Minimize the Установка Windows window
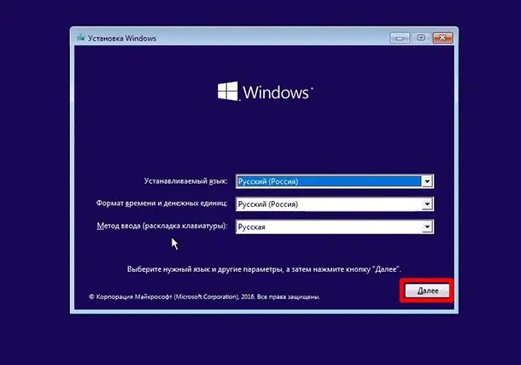521x365 pixels. click(401, 38)
